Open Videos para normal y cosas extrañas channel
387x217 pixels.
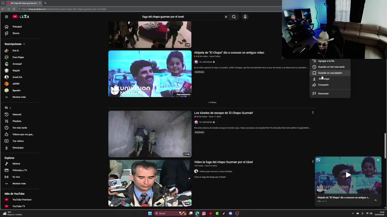tap(216, 171)
